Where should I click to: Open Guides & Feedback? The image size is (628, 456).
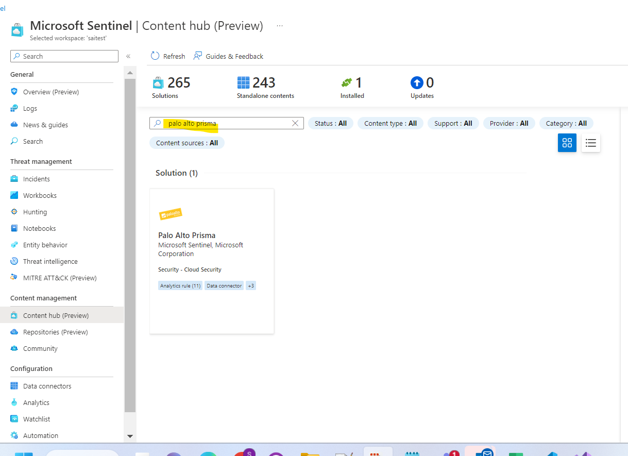(228, 56)
